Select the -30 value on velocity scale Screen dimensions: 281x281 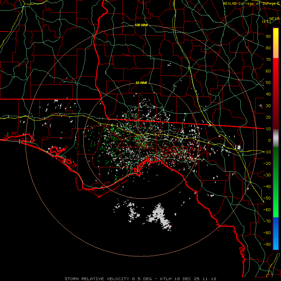pos(267,175)
